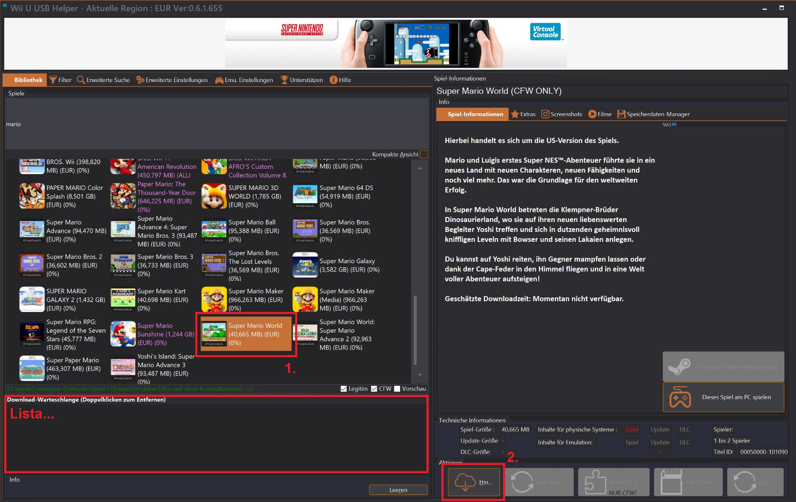Open the Filme tab
The width and height of the screenshot is (796, 502).
click(x=600, y=114)
